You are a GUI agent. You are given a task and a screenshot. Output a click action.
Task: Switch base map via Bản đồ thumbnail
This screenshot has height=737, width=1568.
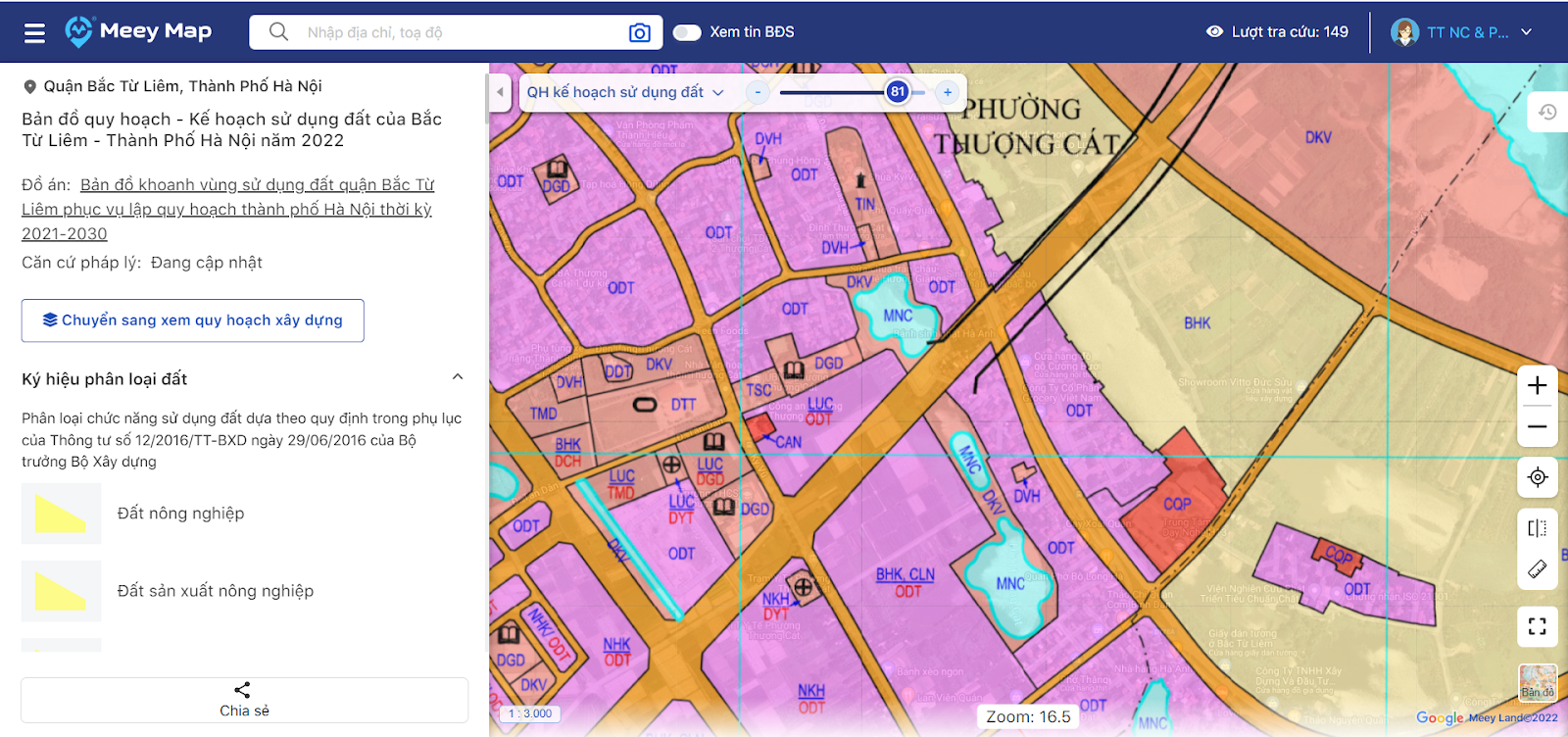(1538, 682)
